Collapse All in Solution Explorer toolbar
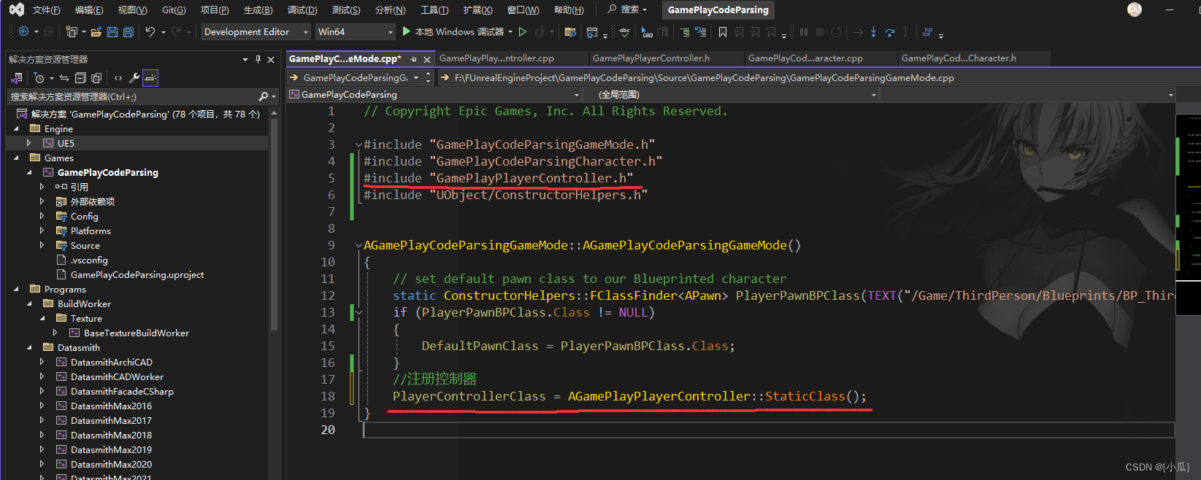Screen dimensions: 1201x480 click(x=80, y=78)
